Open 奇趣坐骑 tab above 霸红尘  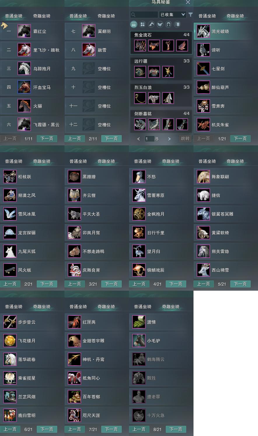click(42, 16)
